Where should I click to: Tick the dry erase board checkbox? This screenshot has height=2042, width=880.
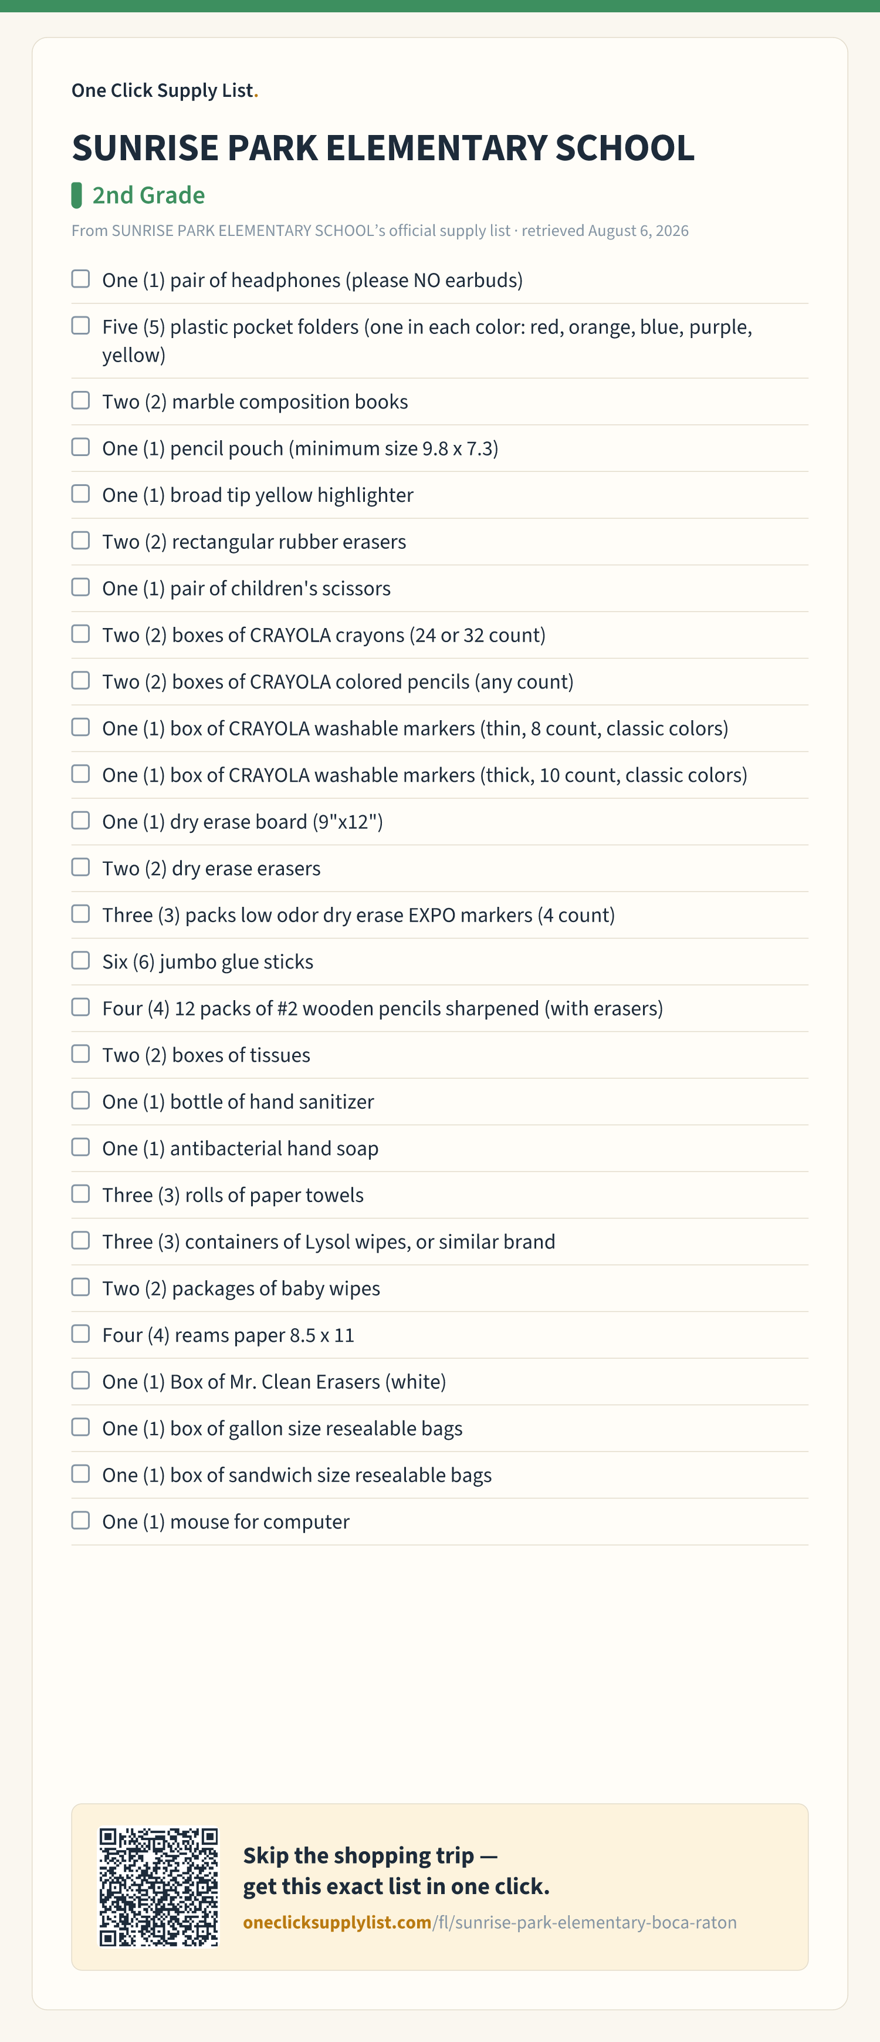click(x=81, y=821)
